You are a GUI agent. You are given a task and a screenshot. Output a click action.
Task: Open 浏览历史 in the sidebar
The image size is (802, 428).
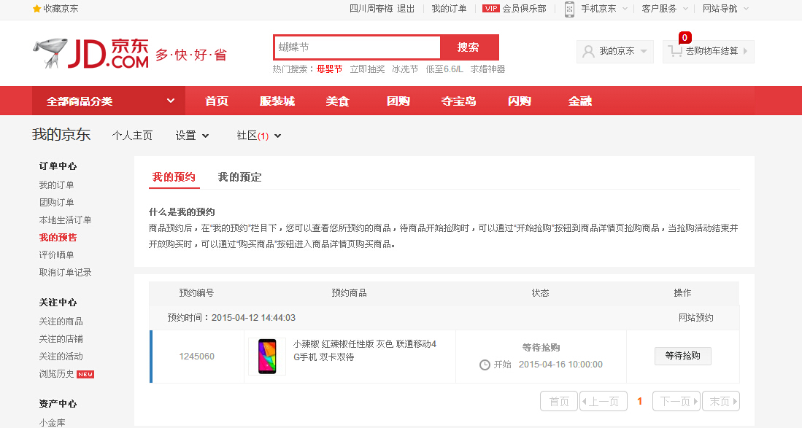point(57,374)
